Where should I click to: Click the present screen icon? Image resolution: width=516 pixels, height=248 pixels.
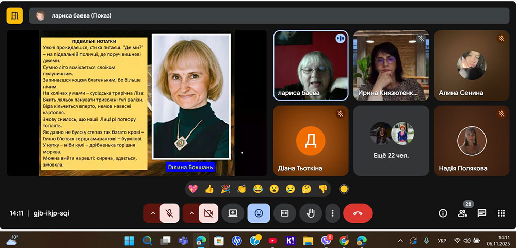(x=233, y=213)
